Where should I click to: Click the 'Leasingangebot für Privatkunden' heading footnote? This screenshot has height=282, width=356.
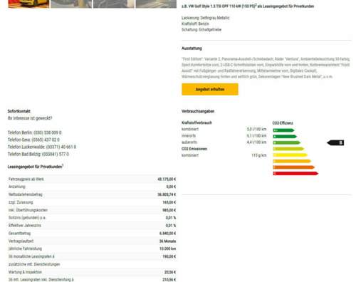[63, 165]
